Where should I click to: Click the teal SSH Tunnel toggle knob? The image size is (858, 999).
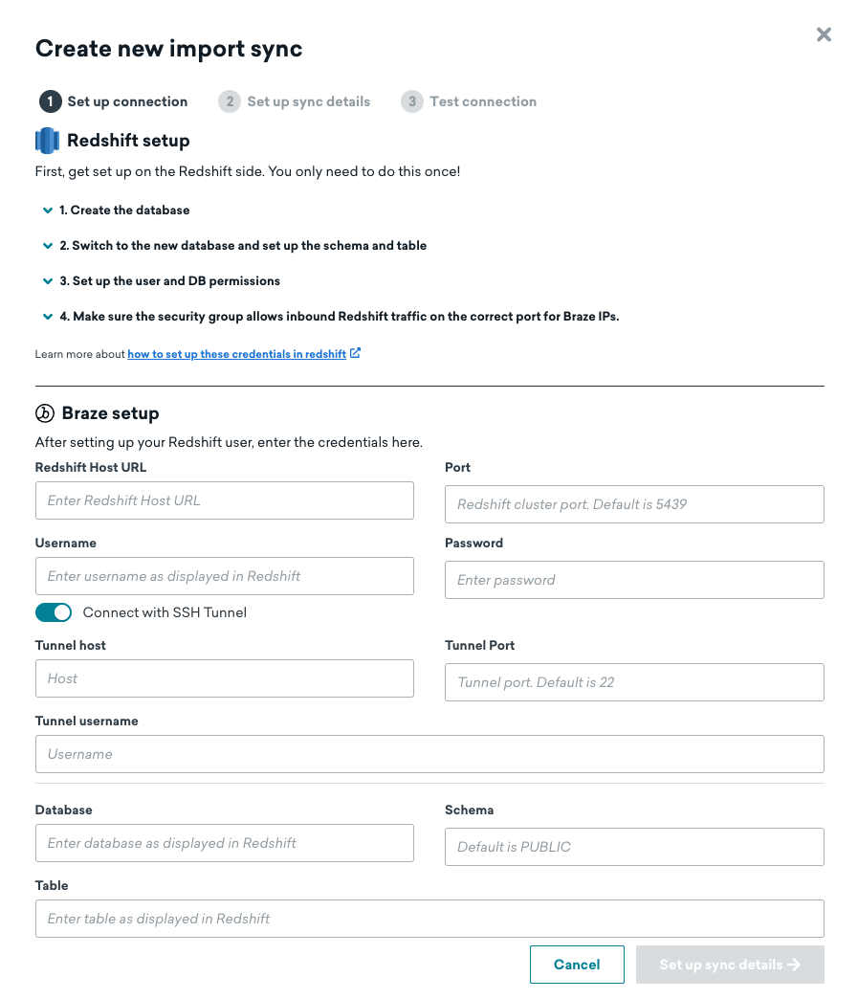tap(61, 611)
